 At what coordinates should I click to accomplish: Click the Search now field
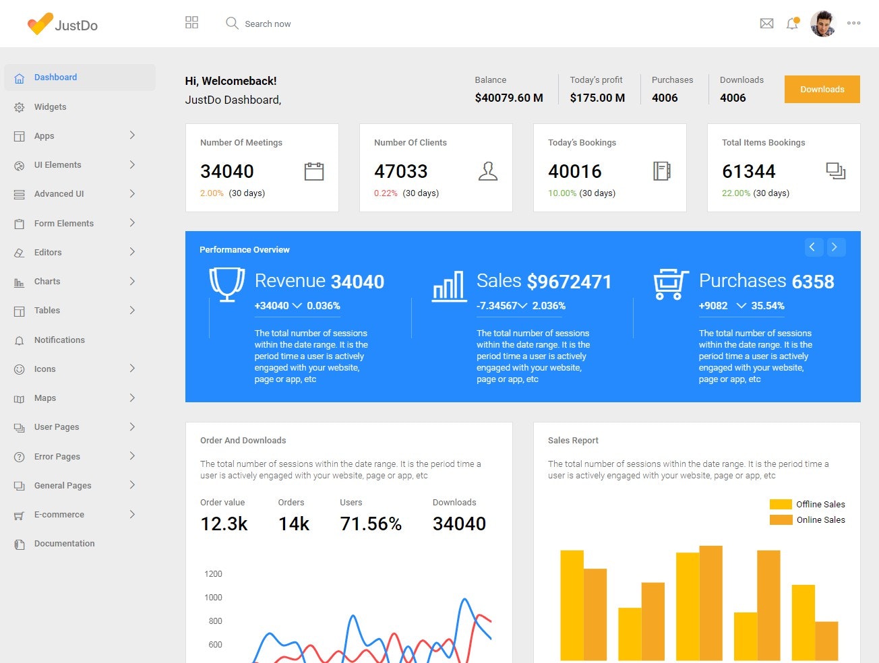pyautogui.click(x=268, y=24)
